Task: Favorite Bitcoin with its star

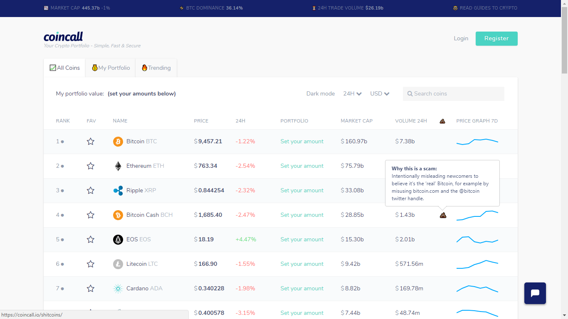Action: click(91, 142)
